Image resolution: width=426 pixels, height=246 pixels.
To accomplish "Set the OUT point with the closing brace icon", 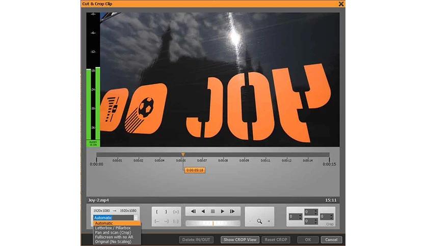I will pos(166,212).
